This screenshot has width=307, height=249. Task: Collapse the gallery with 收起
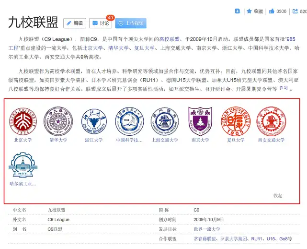tap(278, 195)
